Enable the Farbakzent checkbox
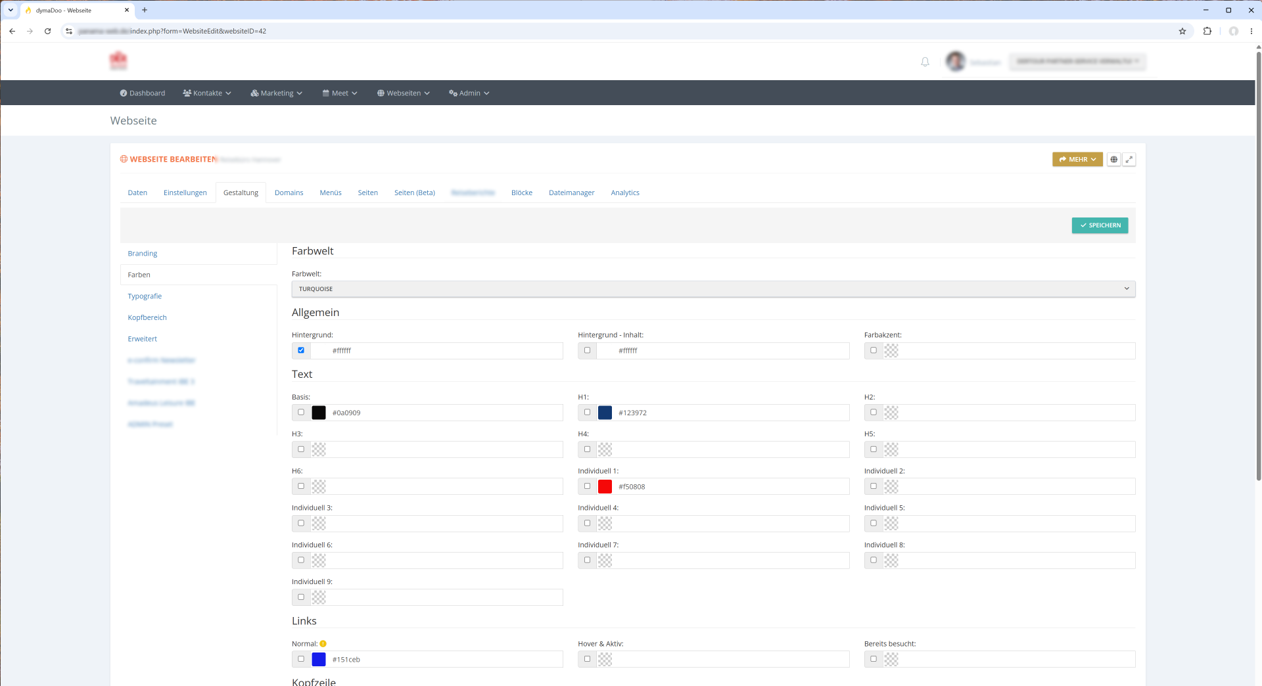The height and width of the screenshot is (686, 1262). pos(874,350)
